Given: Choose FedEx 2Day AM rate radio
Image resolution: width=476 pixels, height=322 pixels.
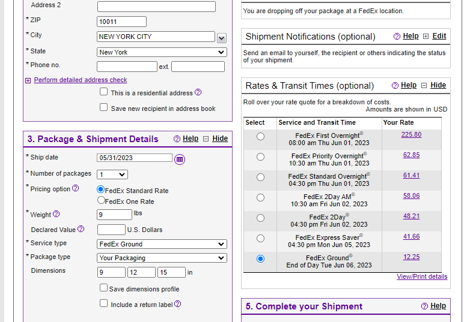Looking at the screenshot, I should [260, 197].
